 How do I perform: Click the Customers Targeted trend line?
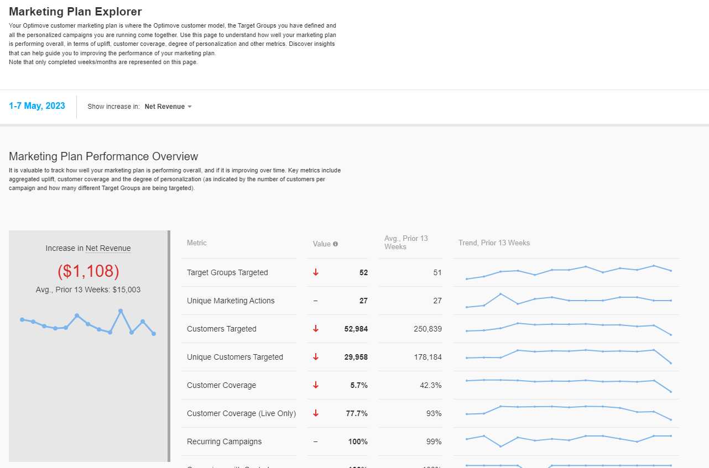tap(569, 329)
